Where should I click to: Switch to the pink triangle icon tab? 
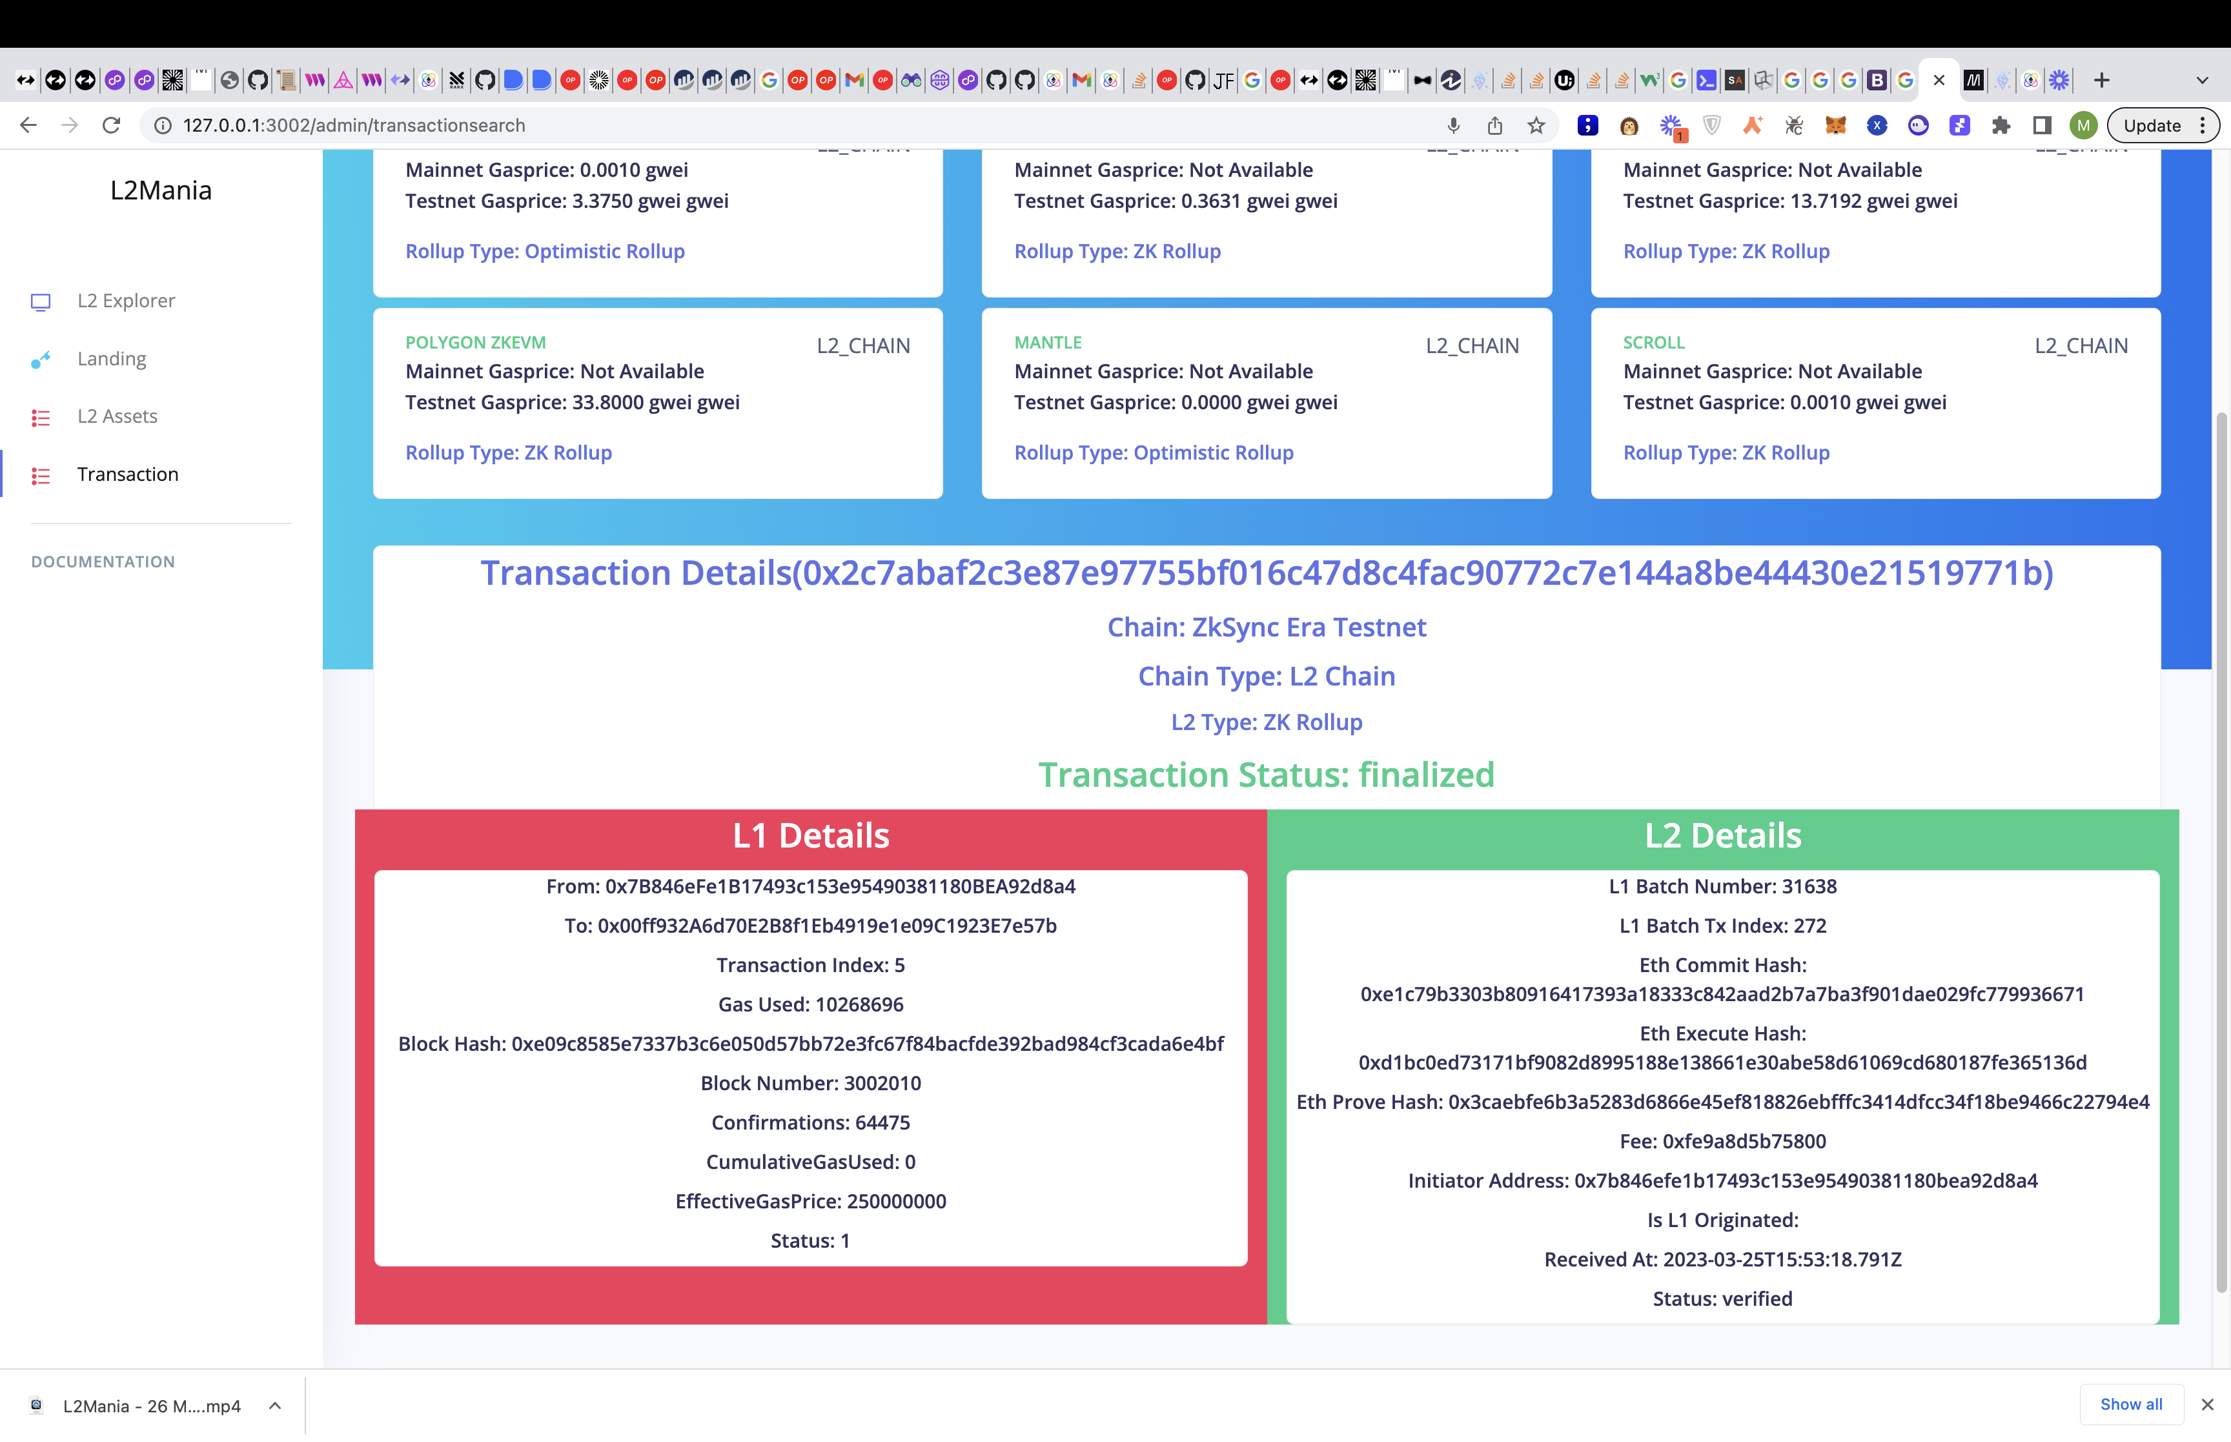pos(343,81)
